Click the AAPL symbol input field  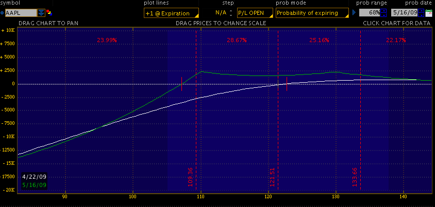point(21,13)
